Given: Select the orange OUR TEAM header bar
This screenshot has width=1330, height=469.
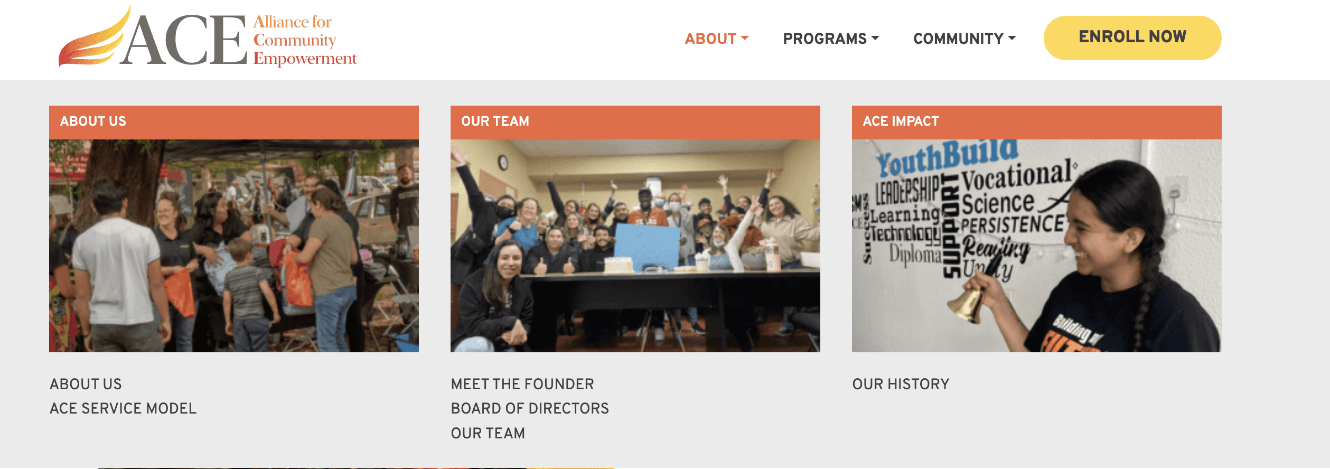Looking at the screenshot, I should [x=635, y=122].
